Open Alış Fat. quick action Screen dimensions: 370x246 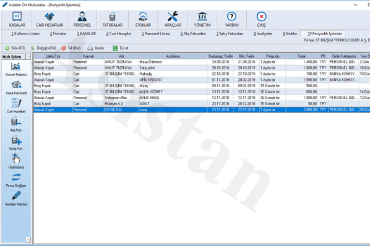click(16, 125)
